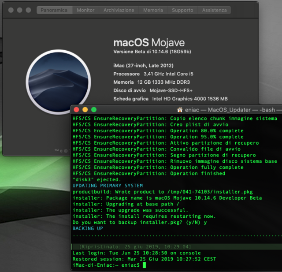Viewport: 282px width, 272px height.
Task: Click 'Rimuovo immagine disco sistema base' line
Action: click(x=175, y=161)
